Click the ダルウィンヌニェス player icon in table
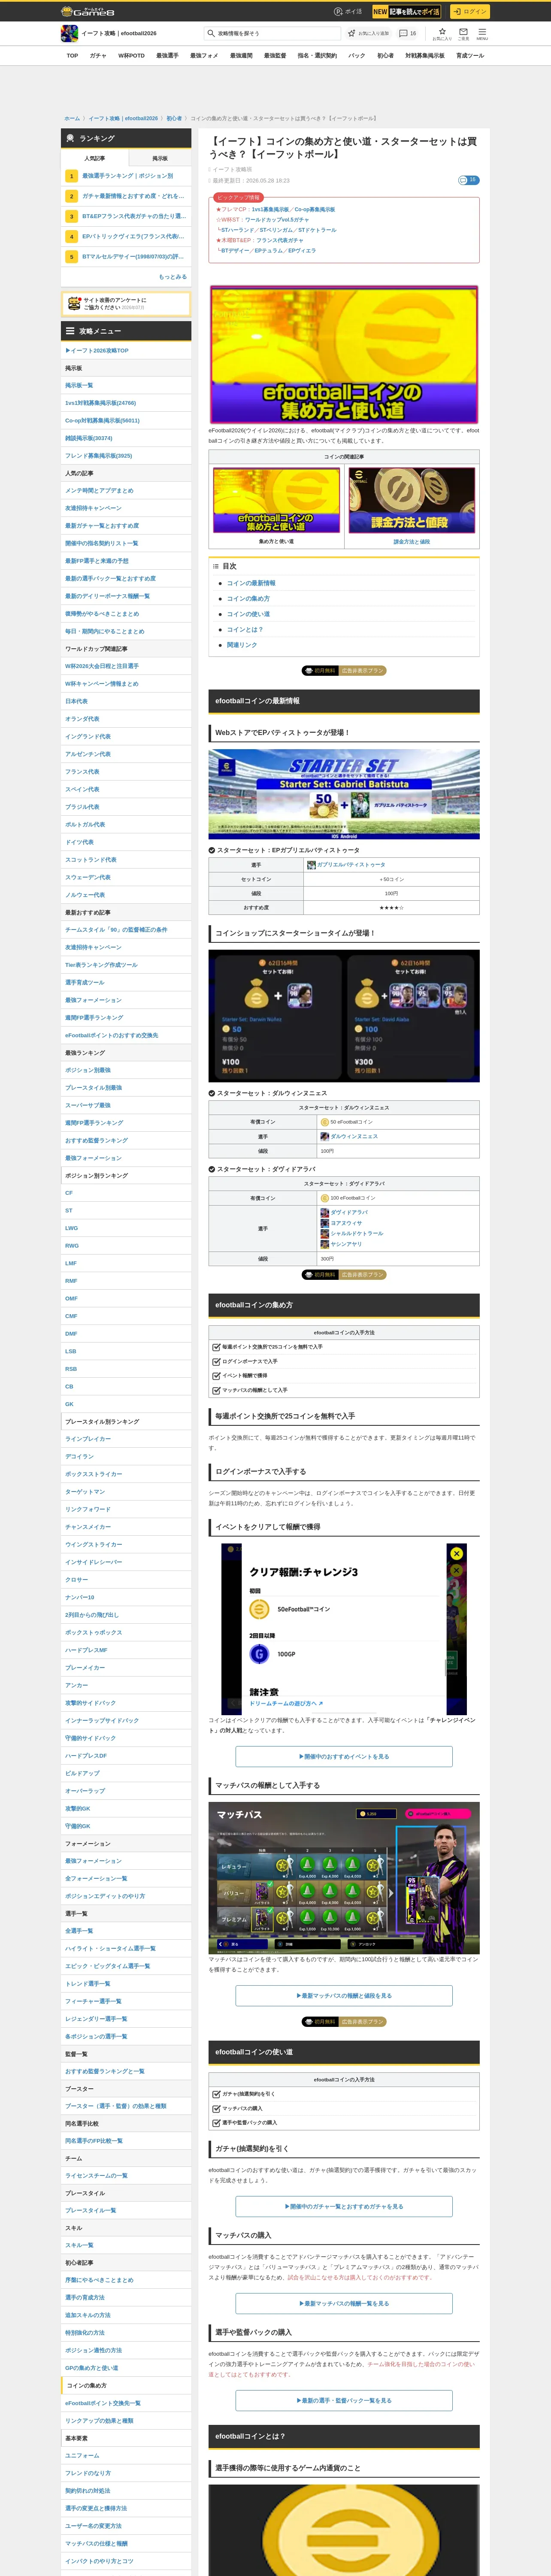The width and height of the screenshot is (551, 2576). coord(325,1136)
